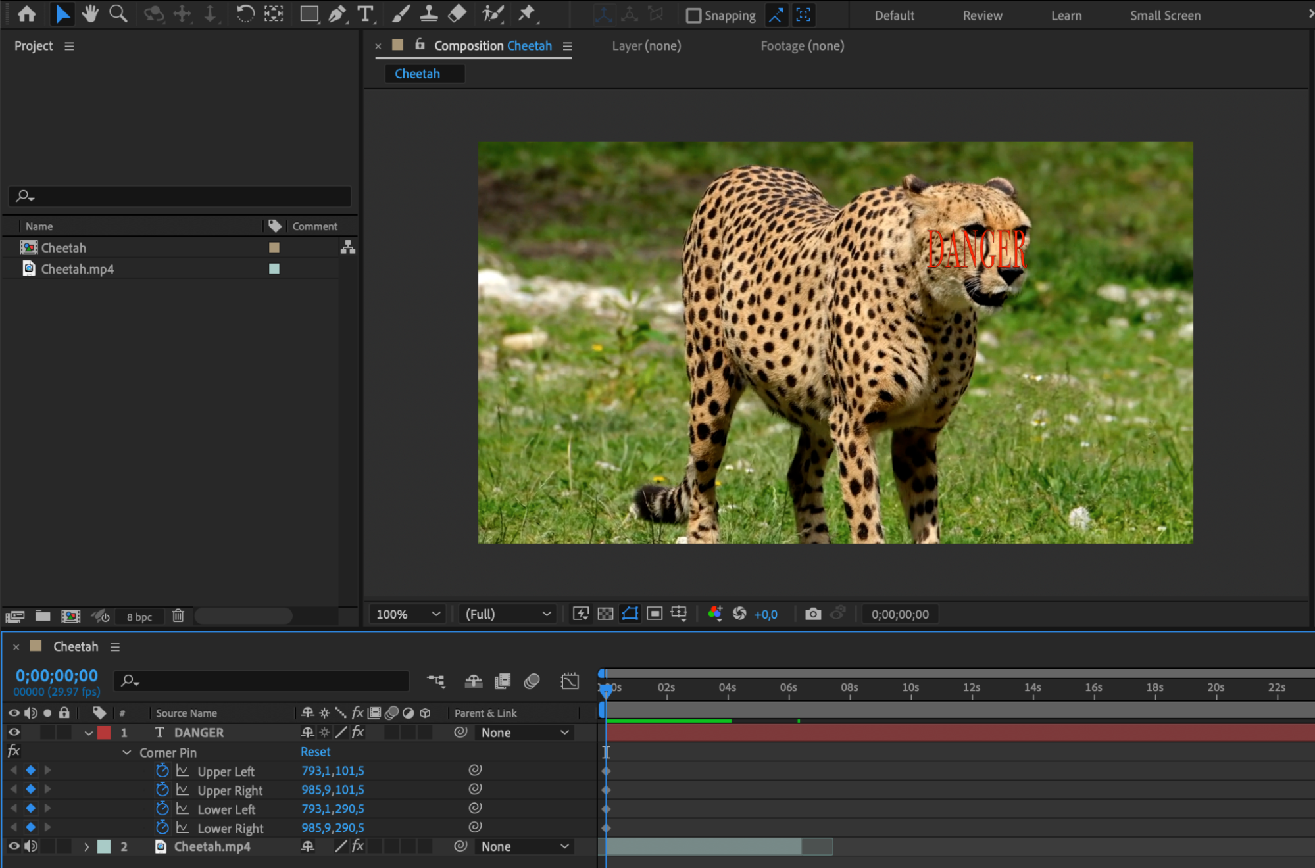Toggle Upper Left stopwatch keyframing
The height and width of the screenshot is (868, 1315).
point(162,771)
